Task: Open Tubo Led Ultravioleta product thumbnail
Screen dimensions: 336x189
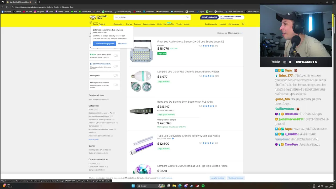Action: [141, 145]
